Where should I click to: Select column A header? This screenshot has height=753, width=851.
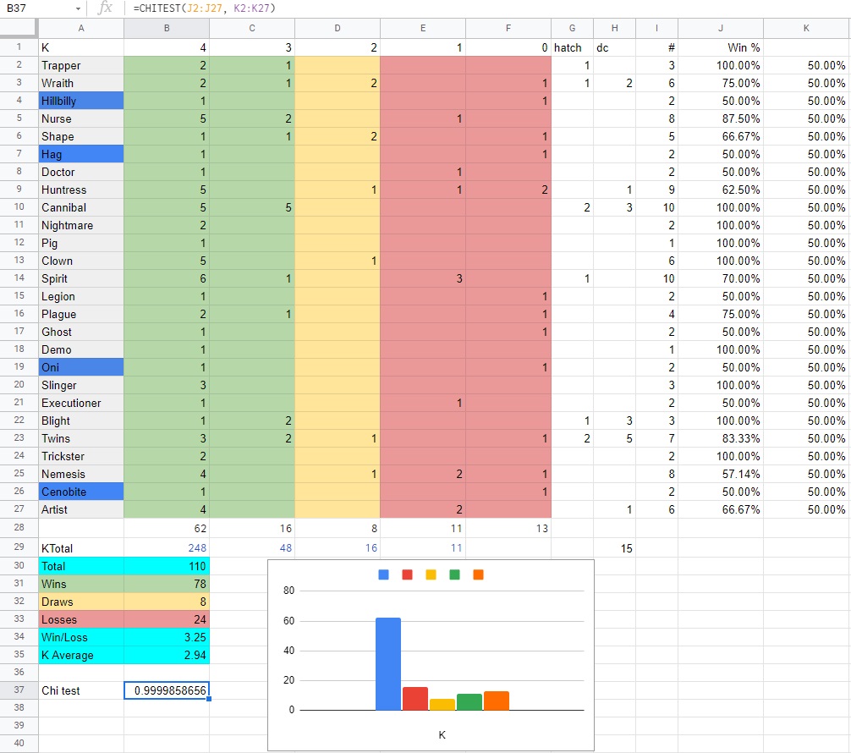(x=81, y=28)
